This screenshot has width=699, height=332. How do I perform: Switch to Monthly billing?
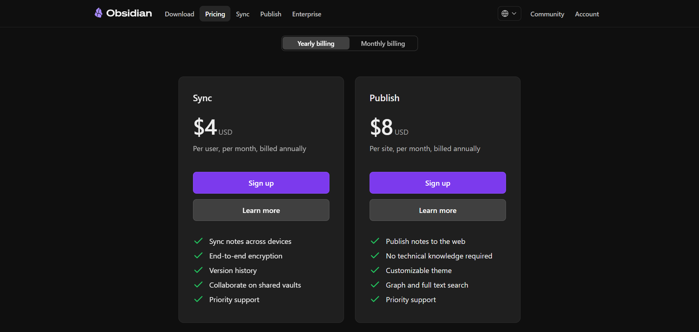tap(383, 43)
